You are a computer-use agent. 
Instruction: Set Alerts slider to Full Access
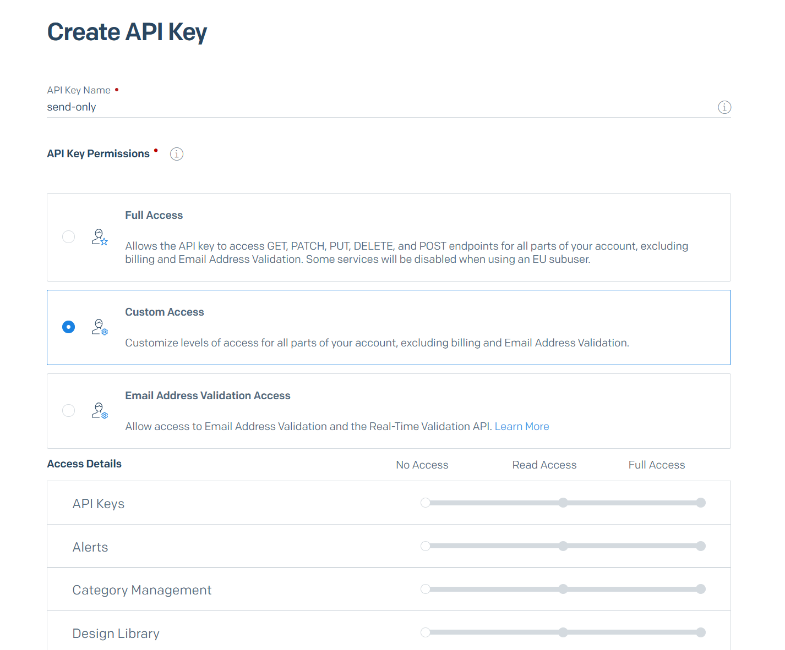[700, 546]
